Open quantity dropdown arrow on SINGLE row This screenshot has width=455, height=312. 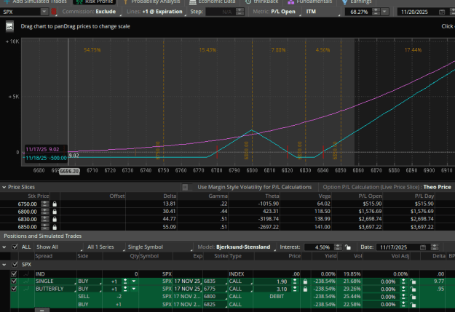[134, 281]
